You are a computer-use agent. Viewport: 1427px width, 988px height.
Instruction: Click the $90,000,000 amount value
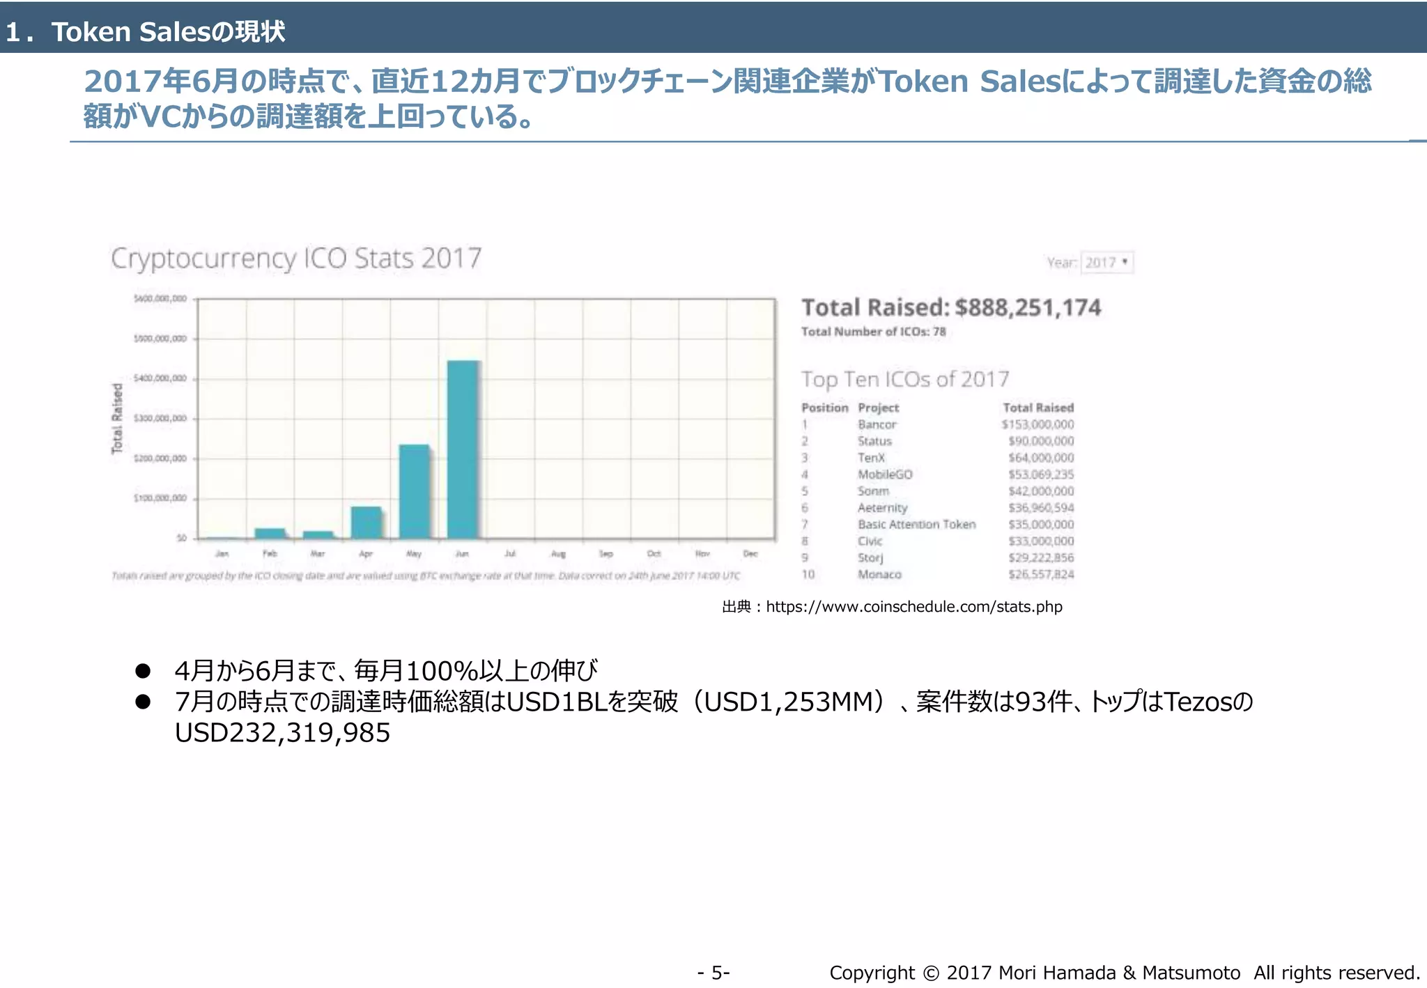(1041, 441)
